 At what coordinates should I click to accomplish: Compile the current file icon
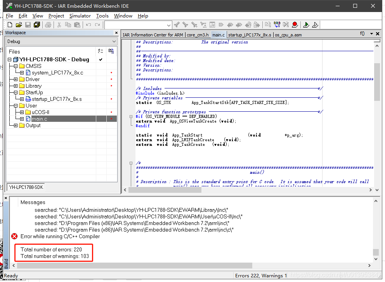268,25
